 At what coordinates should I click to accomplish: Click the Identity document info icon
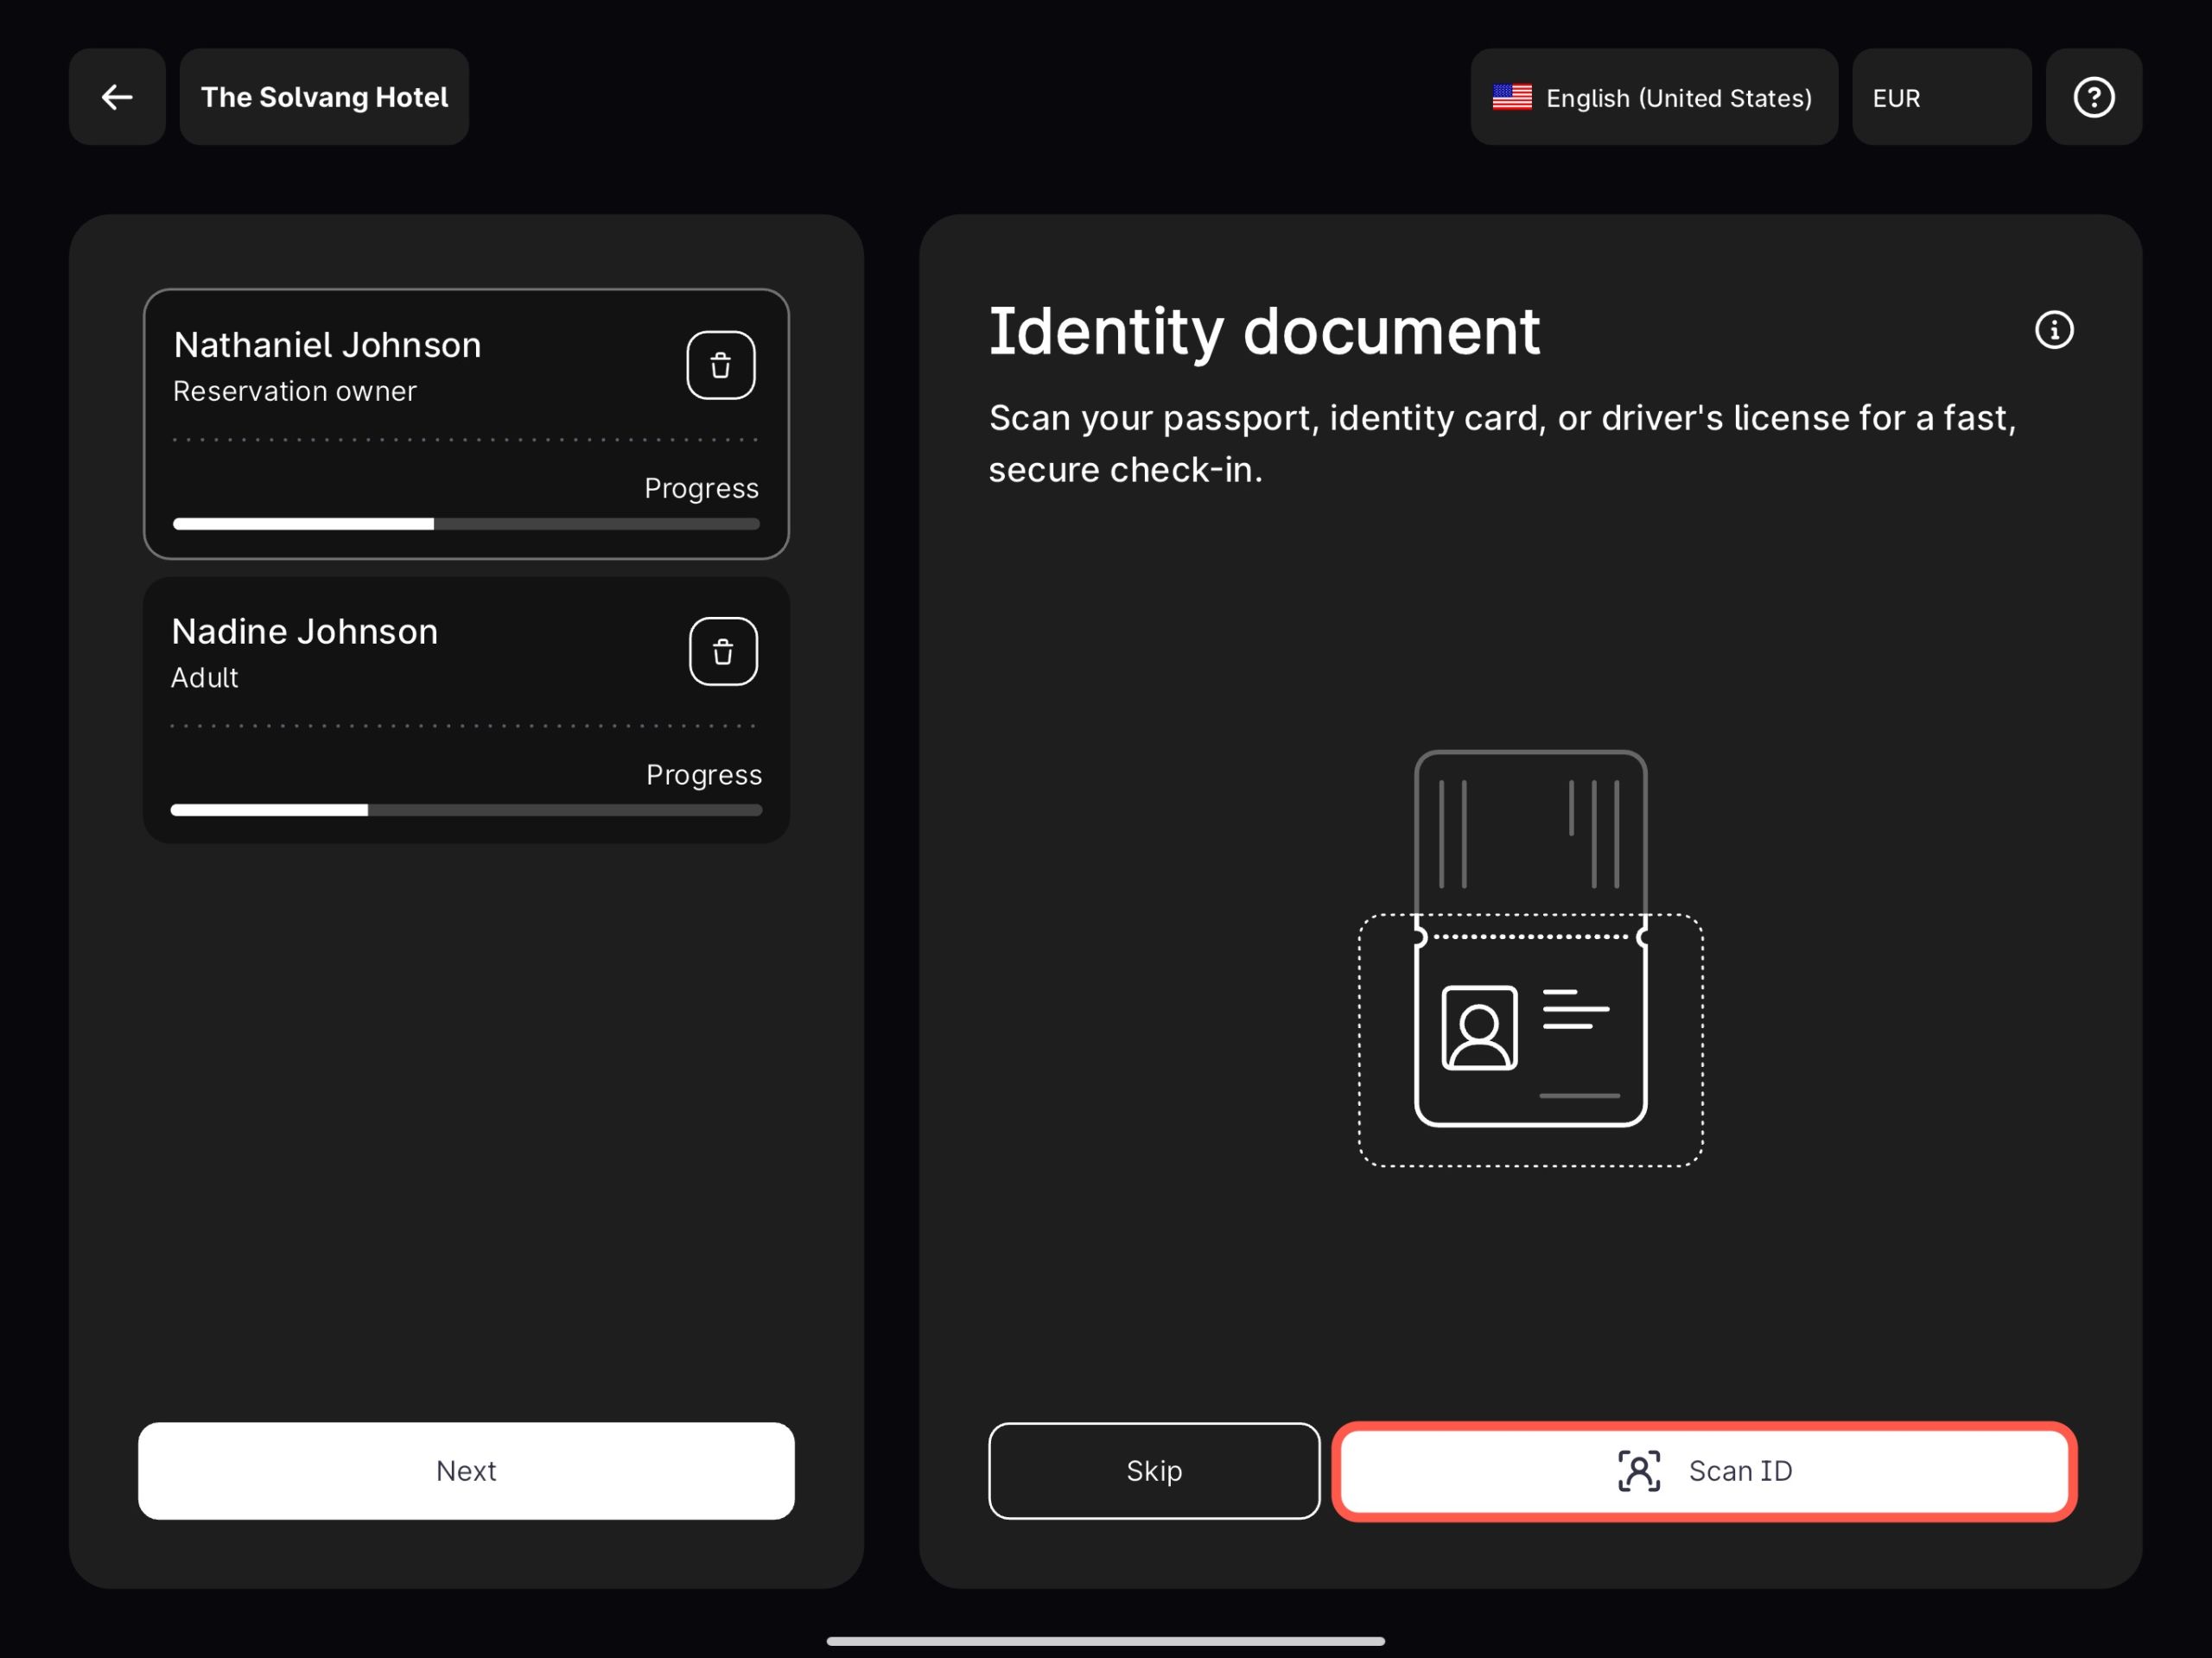click(x=2054, y=330)
